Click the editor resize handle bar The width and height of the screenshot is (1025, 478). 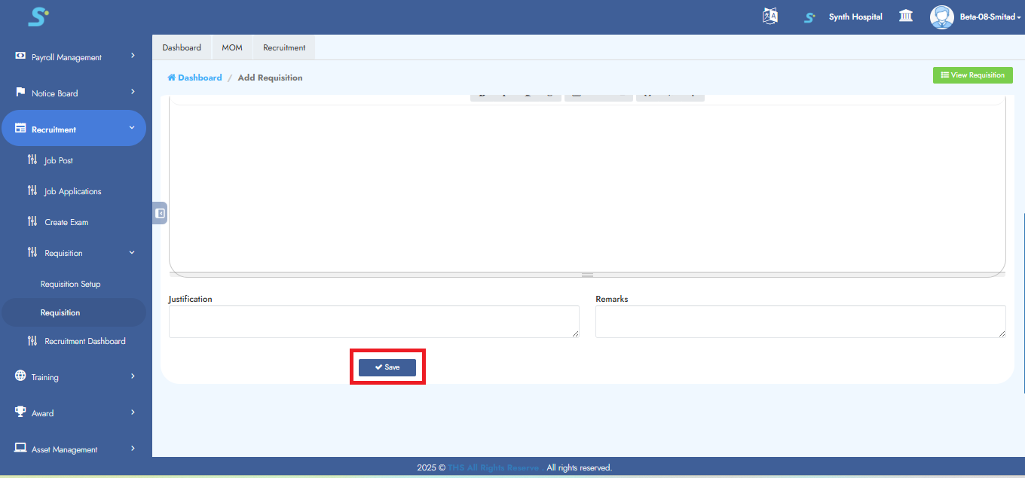coord(587,275)
